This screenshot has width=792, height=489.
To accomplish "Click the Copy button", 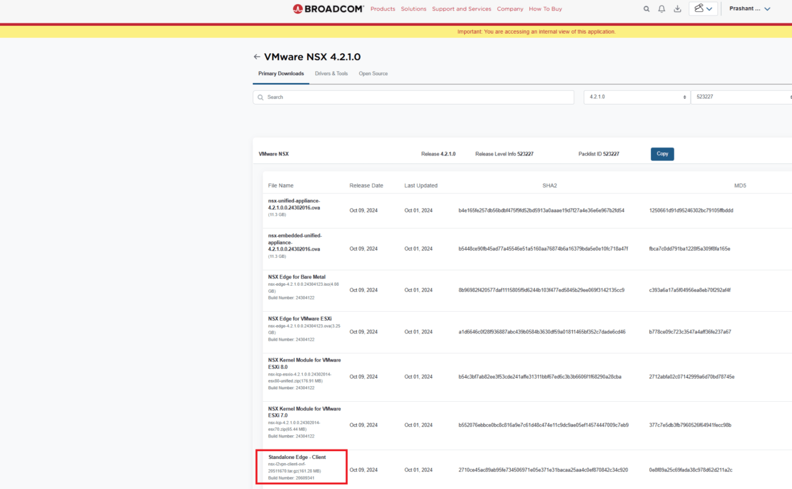I will click(662, 154).
